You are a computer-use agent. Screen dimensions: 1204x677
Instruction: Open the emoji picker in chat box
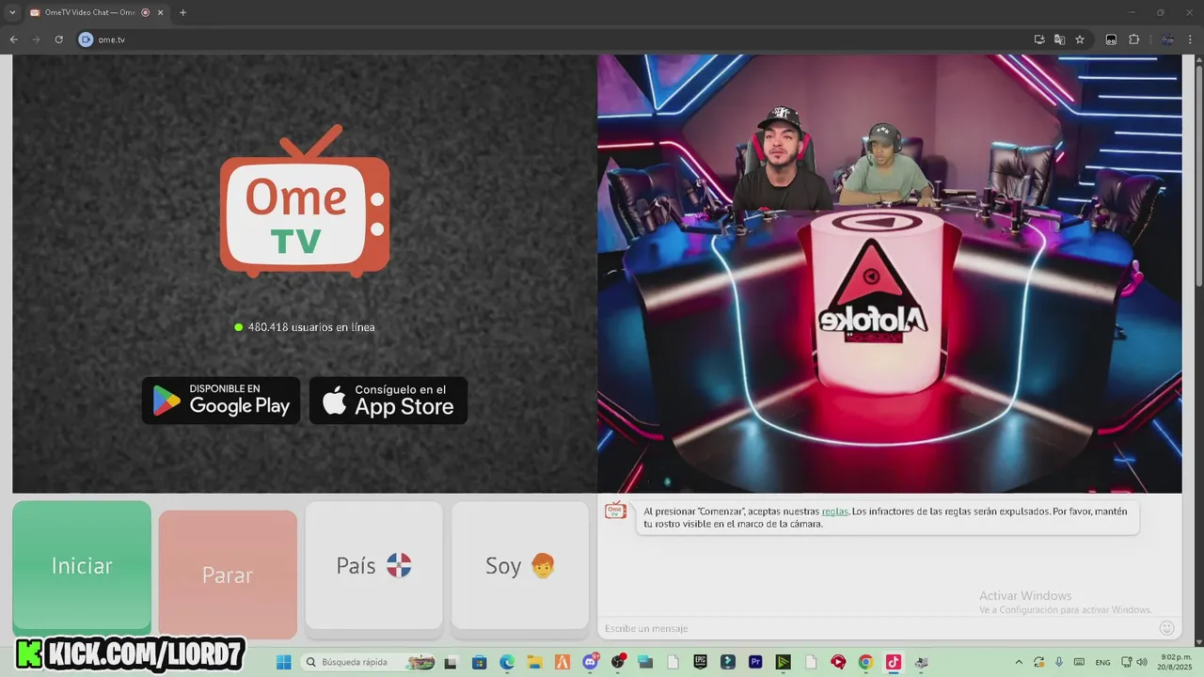1166,628
